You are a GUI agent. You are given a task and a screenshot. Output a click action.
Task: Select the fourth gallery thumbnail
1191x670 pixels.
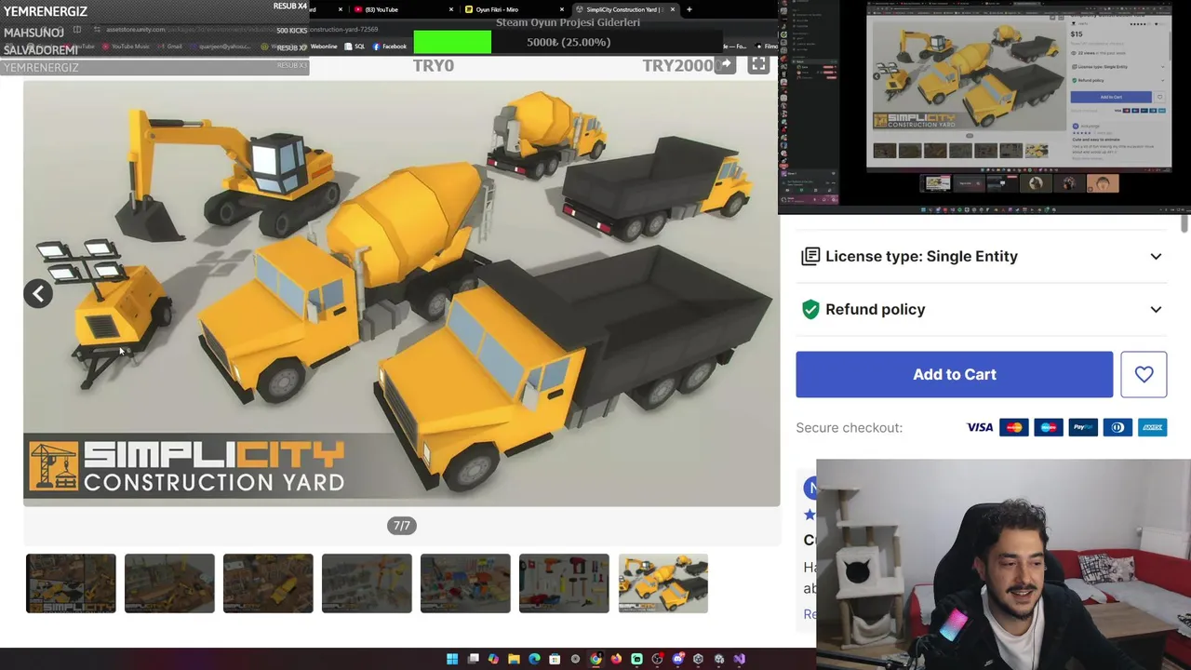367,583
